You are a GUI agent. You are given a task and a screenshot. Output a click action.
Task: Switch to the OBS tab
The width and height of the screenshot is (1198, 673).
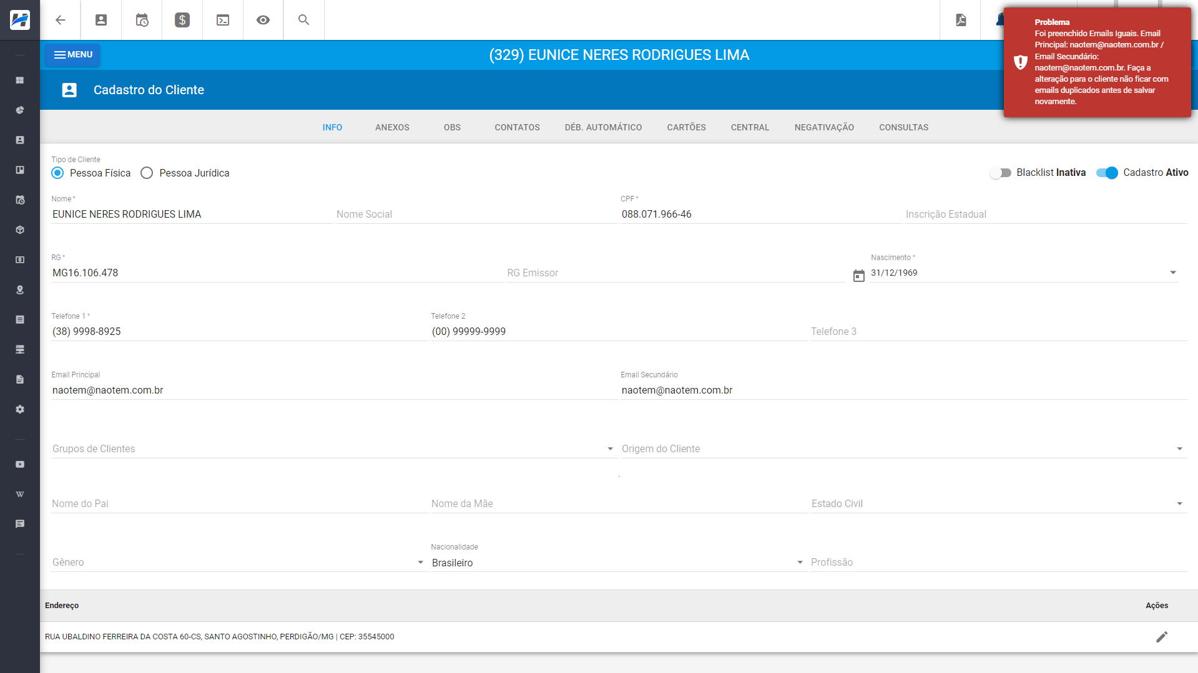pyautogui.click(x=452, y=127)
